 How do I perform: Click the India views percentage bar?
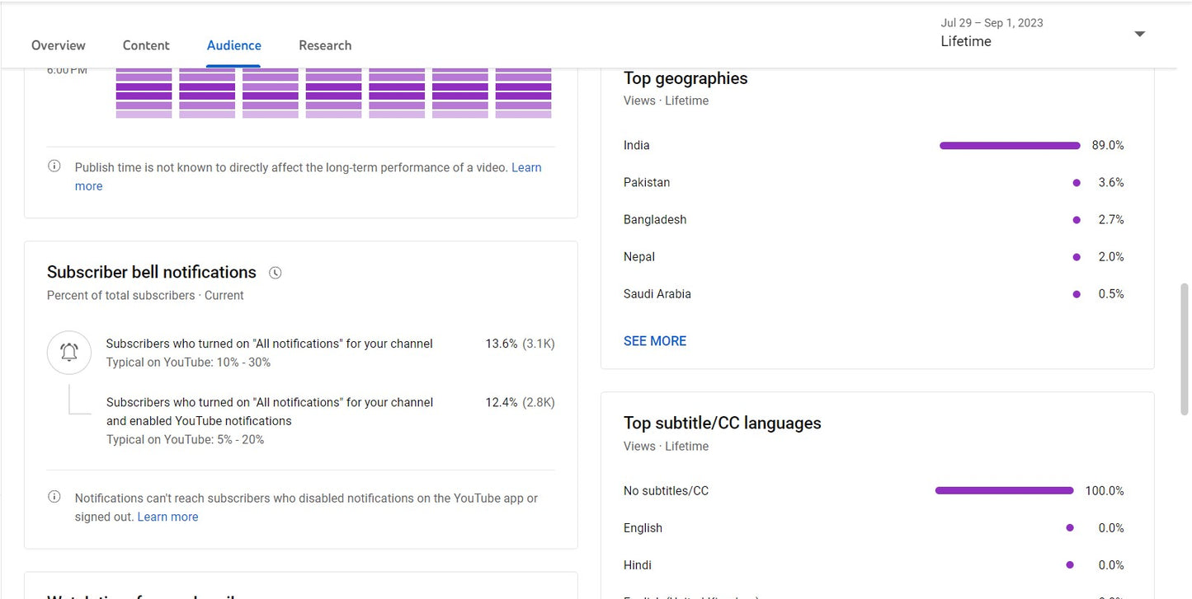(1010, 146)
